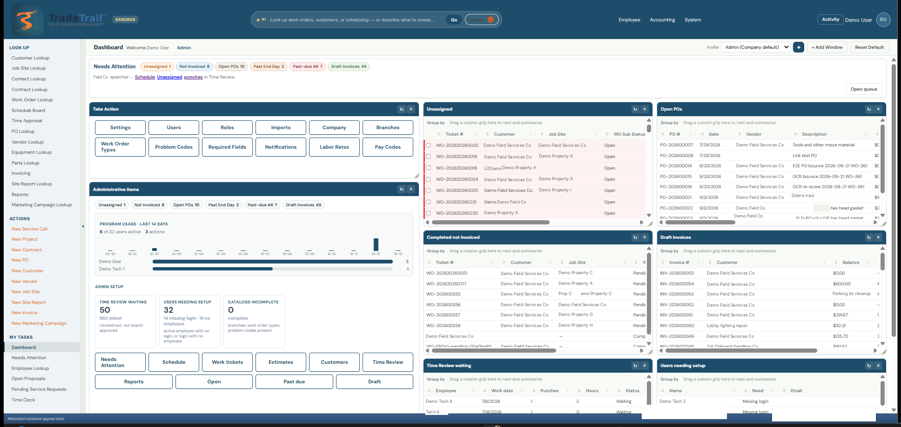The width and height of the screenshot is (901, 427).
Task: Click the Invoice # column grip icon
Action: [663, 263]
